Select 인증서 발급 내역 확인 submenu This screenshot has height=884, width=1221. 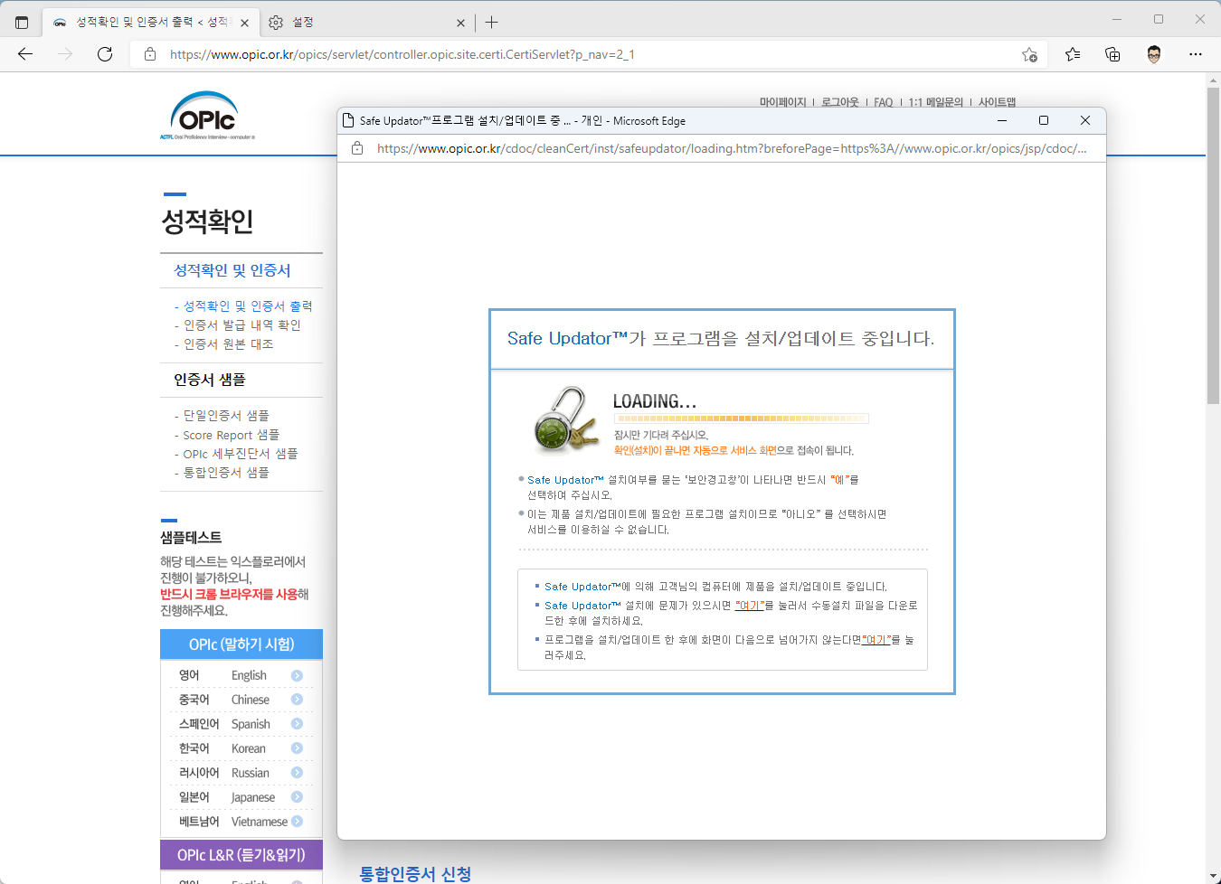click(242, 325)
